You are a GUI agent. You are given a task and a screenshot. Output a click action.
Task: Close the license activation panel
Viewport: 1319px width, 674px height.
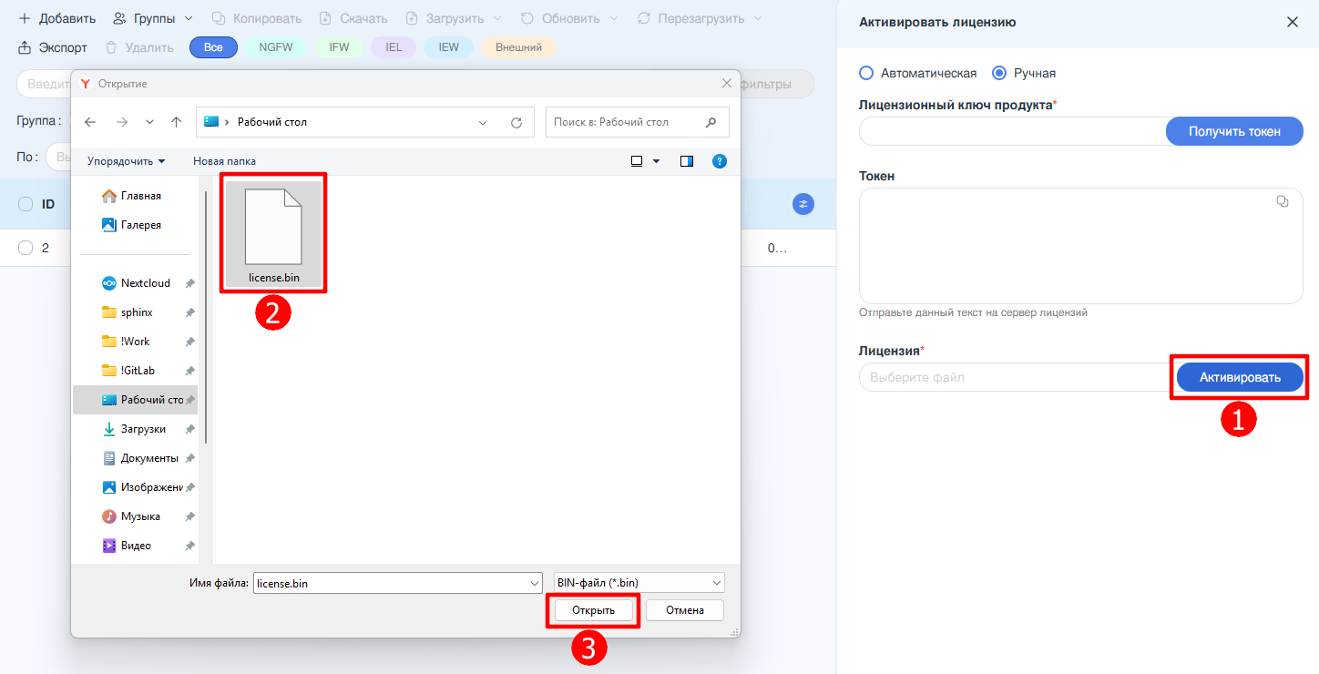[1292, 22]
